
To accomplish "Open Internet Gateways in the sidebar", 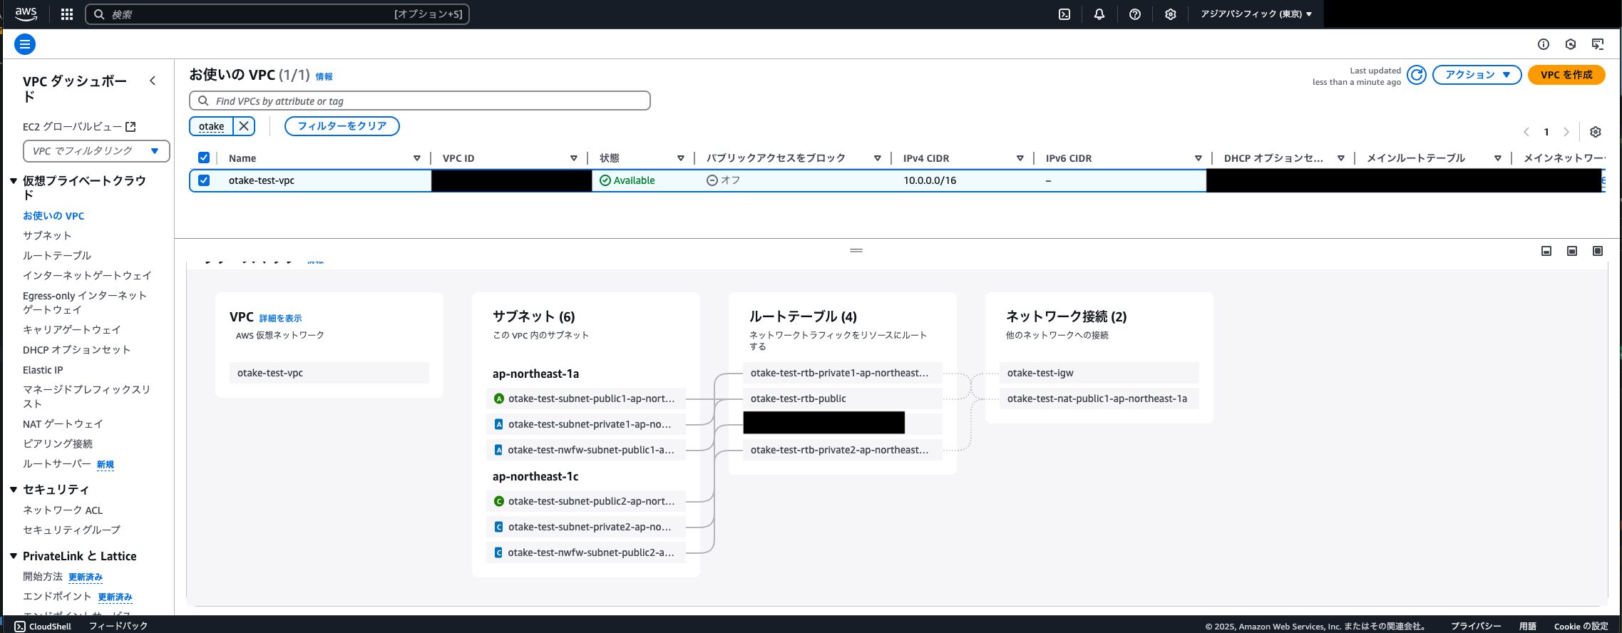I will tap(87, 275).
